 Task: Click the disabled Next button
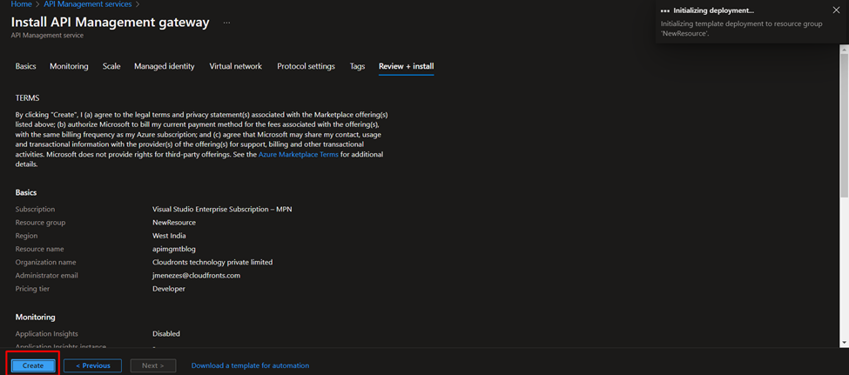point(153,365)
